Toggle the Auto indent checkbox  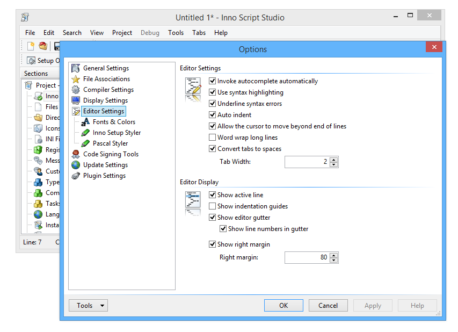click(212, 115)
